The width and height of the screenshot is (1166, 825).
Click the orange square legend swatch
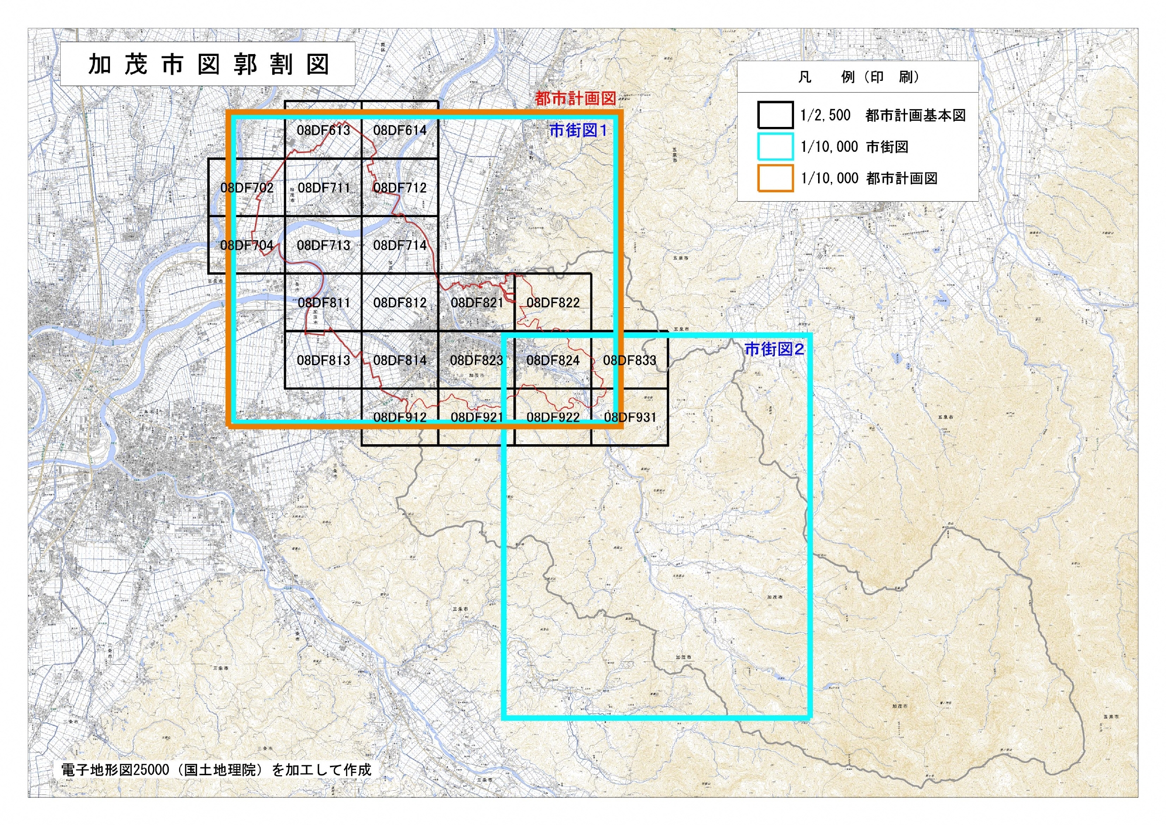pyautogui.click(x=775, y=178)
